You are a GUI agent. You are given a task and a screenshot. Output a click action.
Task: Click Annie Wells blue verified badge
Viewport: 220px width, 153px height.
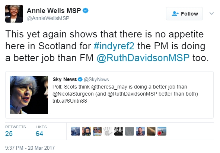pyautogui.click(x=86, y=11)
